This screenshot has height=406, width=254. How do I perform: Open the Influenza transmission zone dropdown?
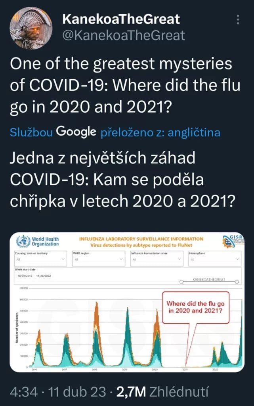[156, 259]
